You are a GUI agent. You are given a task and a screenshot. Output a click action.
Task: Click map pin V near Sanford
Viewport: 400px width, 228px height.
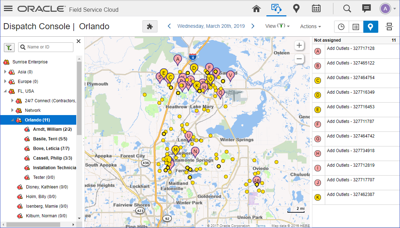pyautogui.click(x=230, y=76)
